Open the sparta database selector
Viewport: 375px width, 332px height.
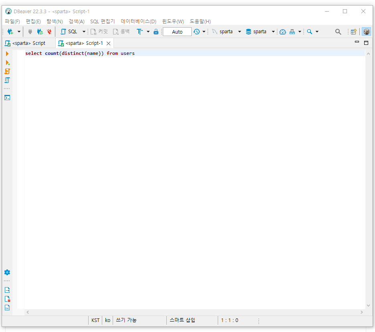pyautogui.click(x=260, y=32)
